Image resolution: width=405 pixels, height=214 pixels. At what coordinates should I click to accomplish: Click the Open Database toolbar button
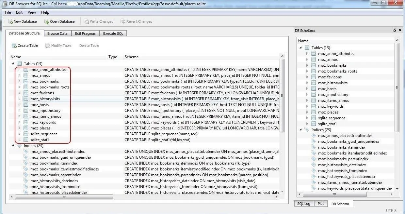pyautogui.click(x=59, y=21)
